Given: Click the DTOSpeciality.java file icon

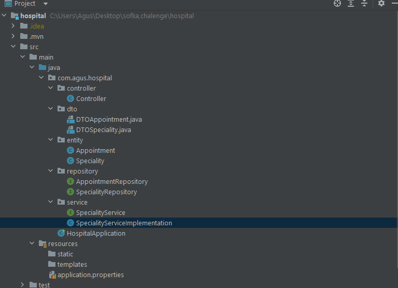Looking at the screenshot, I should [70, 129].
